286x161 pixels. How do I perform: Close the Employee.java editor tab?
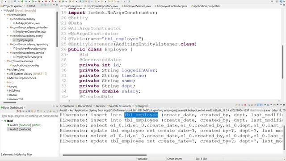tap(82, 6)
